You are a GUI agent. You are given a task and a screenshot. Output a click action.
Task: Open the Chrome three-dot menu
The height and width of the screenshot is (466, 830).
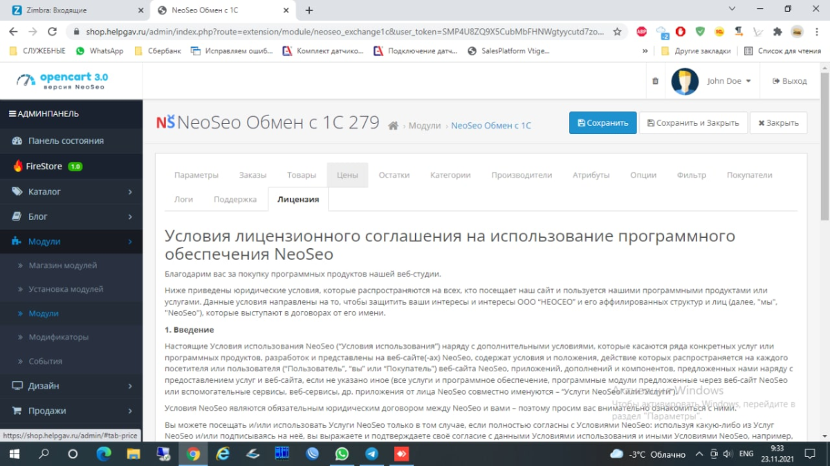817,31
